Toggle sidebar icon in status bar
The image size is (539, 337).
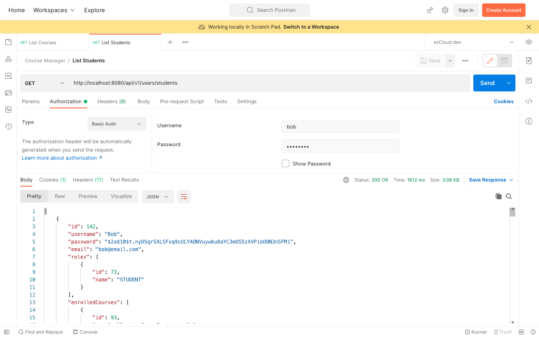tap(7, 332)
